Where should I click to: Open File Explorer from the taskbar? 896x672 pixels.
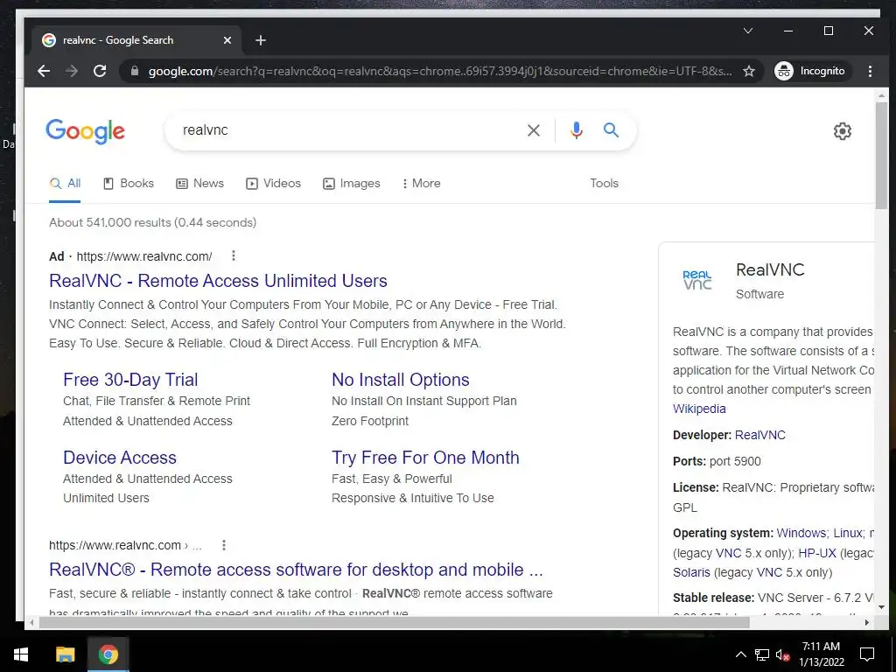[65, 654]
